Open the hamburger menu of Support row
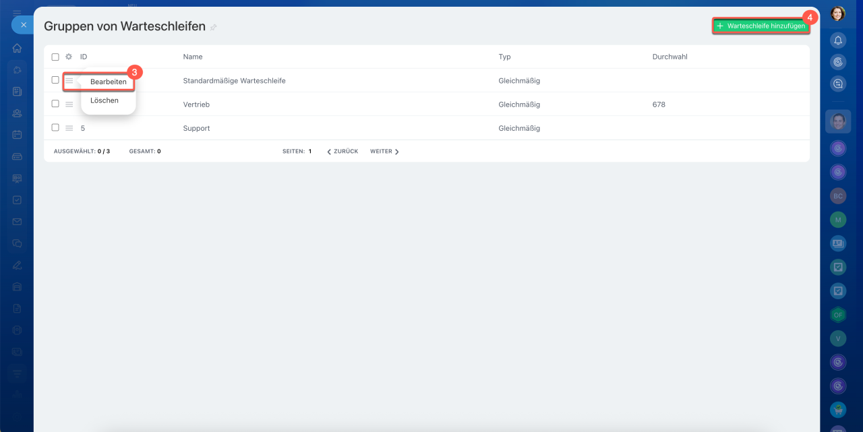This screenshot has height=432, width=863. tap(69, 128)
